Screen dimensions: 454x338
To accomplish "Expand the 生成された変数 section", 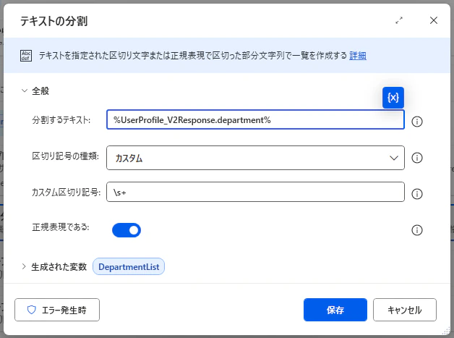I will pos(24,266).
